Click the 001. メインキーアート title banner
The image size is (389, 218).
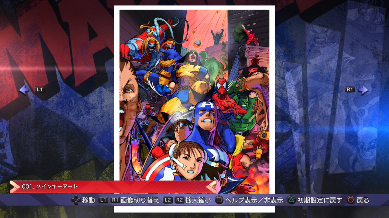click(x=113, y=187)
